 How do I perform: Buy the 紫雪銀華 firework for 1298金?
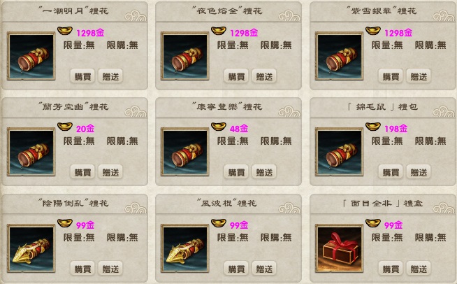[391, 76]
